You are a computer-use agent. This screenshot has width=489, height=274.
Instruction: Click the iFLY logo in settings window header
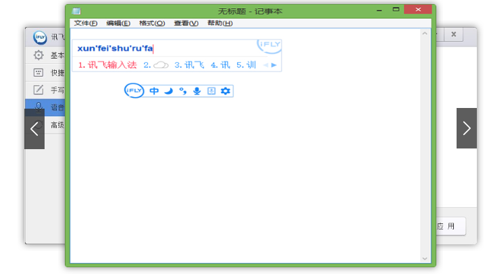pyautogui.click(x=40, y=37)
